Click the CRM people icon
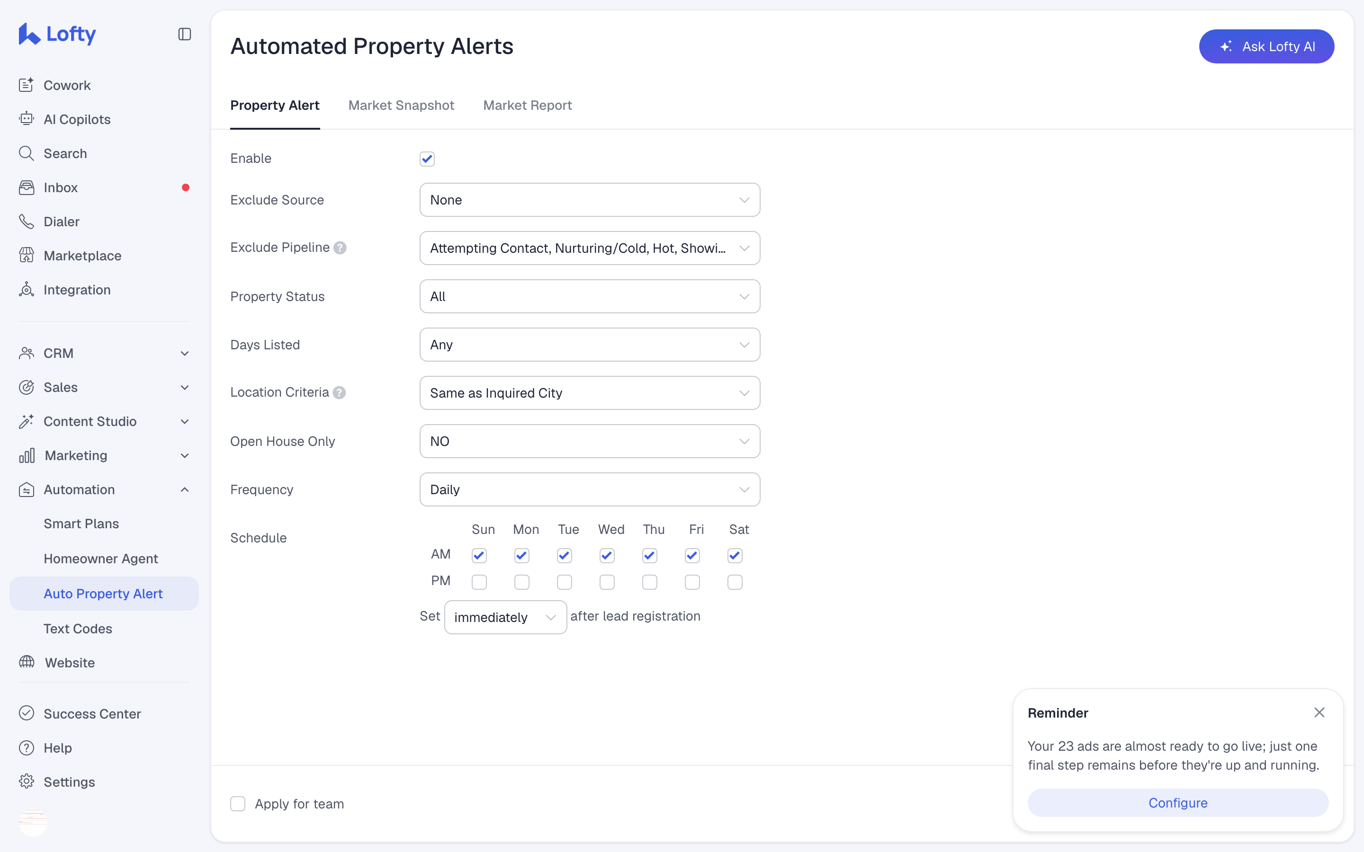The image size is (1364, 852). [x=27, y=353]
